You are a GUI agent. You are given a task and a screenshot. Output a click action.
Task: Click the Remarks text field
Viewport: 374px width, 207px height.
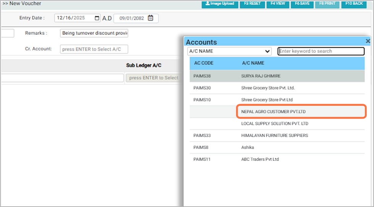[94, 33]
